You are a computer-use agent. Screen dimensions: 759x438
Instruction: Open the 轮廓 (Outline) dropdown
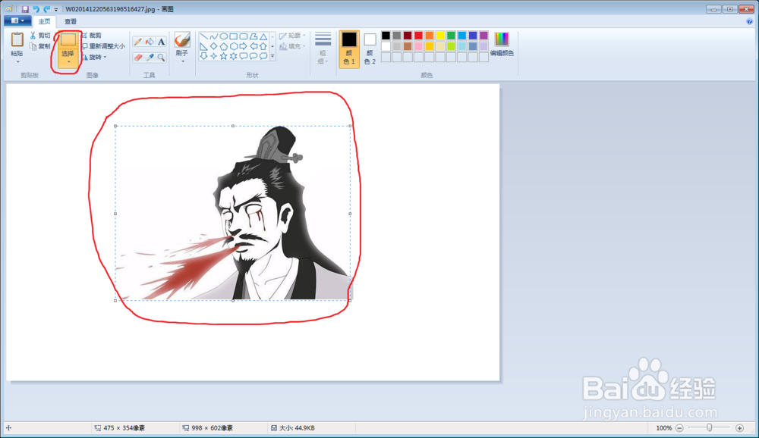coord(292,36)
